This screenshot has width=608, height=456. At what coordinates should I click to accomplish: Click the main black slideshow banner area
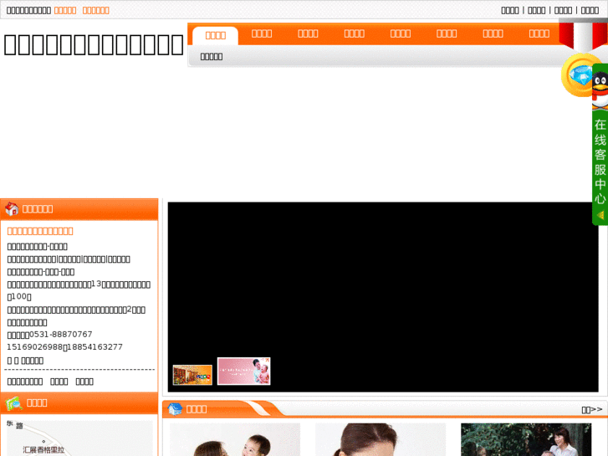point(383,297)
